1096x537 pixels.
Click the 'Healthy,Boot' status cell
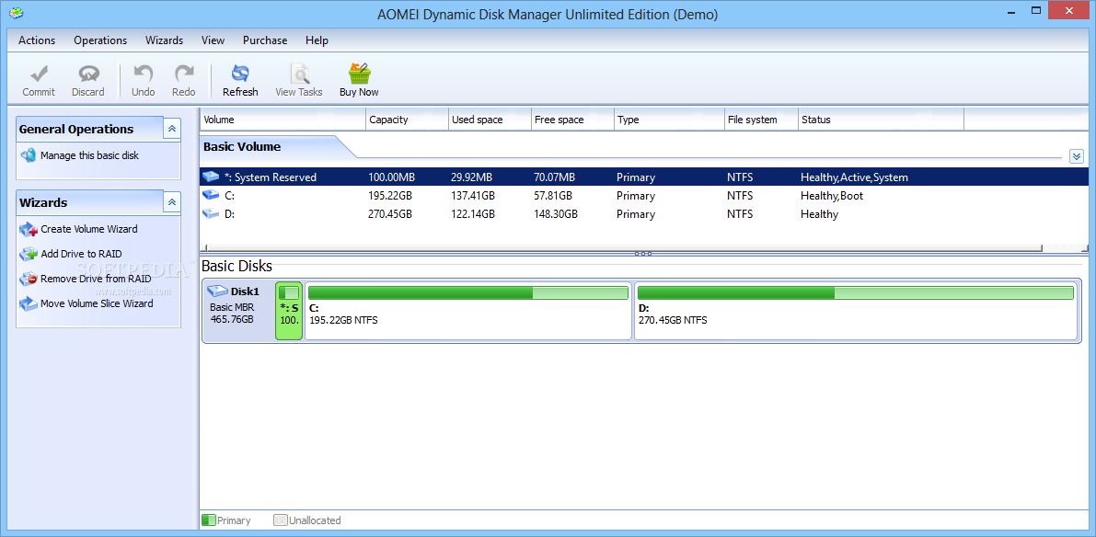pyautogui.click(x=832, y=196)
